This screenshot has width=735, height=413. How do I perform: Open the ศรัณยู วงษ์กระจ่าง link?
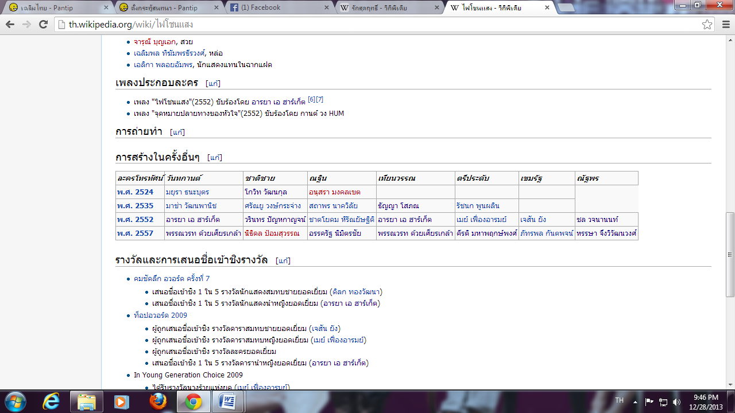coord(273,206)
